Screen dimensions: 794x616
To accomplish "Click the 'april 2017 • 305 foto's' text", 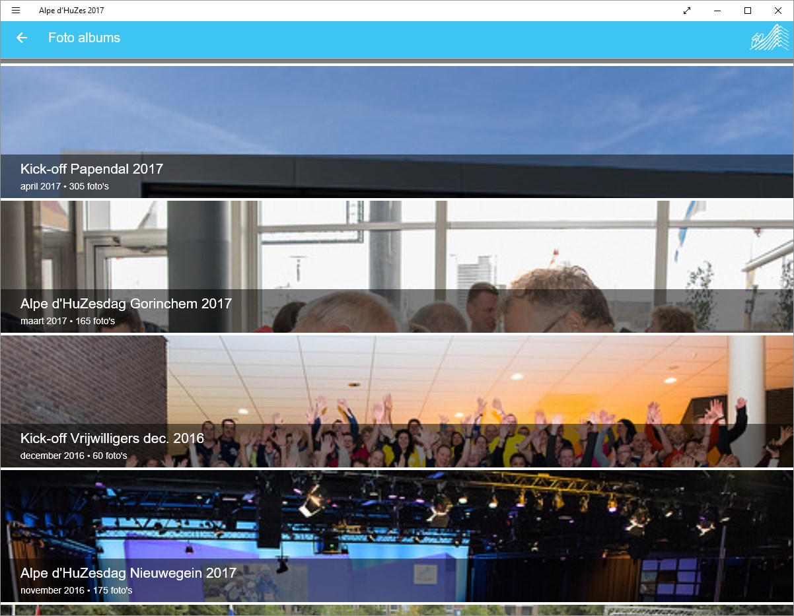I will pyautogui.click(x=65, y=186).
